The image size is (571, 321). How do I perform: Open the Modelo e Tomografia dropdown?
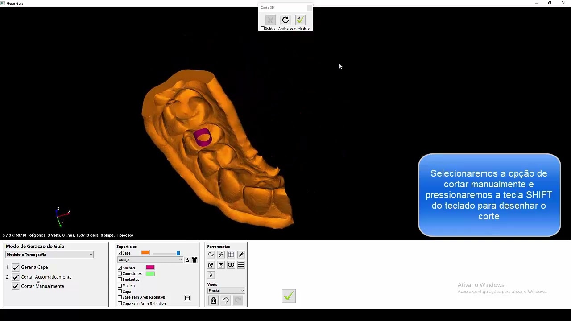(49, 255)
